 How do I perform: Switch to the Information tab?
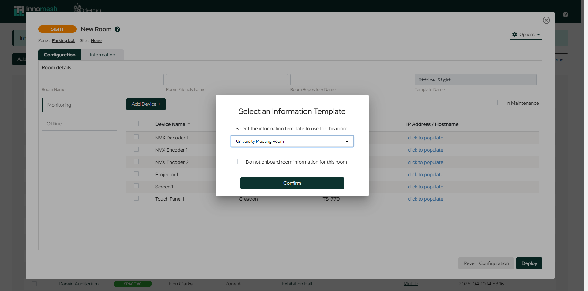point(103,55)
